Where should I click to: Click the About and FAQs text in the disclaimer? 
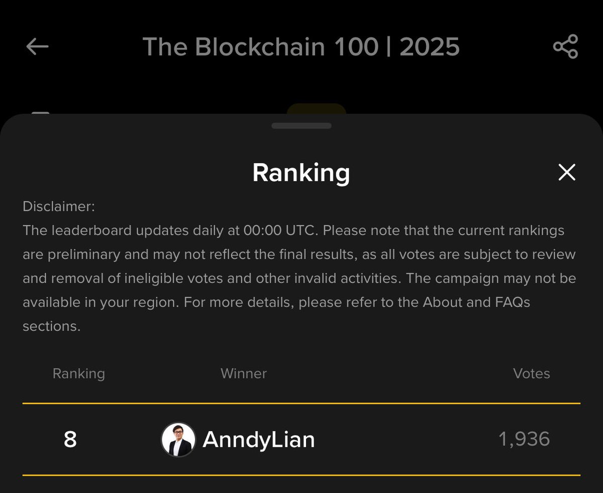[x=476, y=302]
